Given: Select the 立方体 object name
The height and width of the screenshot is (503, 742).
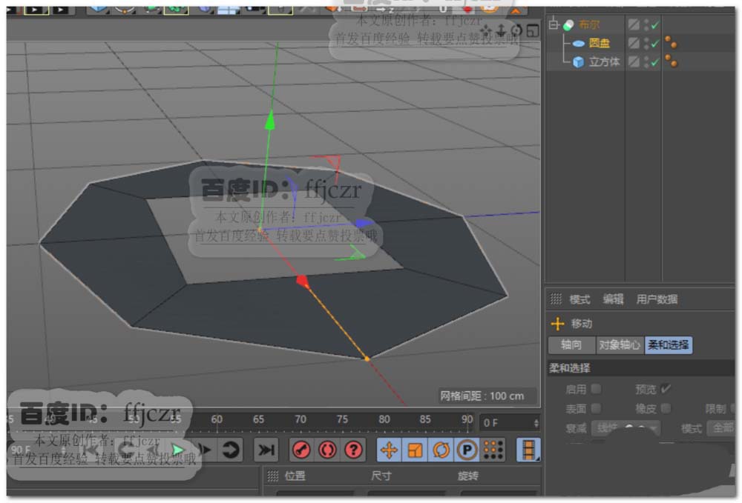Looking at the screenshot, I should [x=604, y=62].
